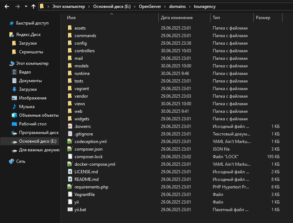Navigate to Основной диск (E:) in address bar
Viewport: 293px width, 223px height.
pyautogui.click(x=112, y=6)
